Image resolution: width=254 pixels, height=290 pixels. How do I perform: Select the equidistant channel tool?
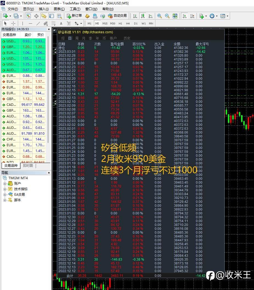[46, 23]
